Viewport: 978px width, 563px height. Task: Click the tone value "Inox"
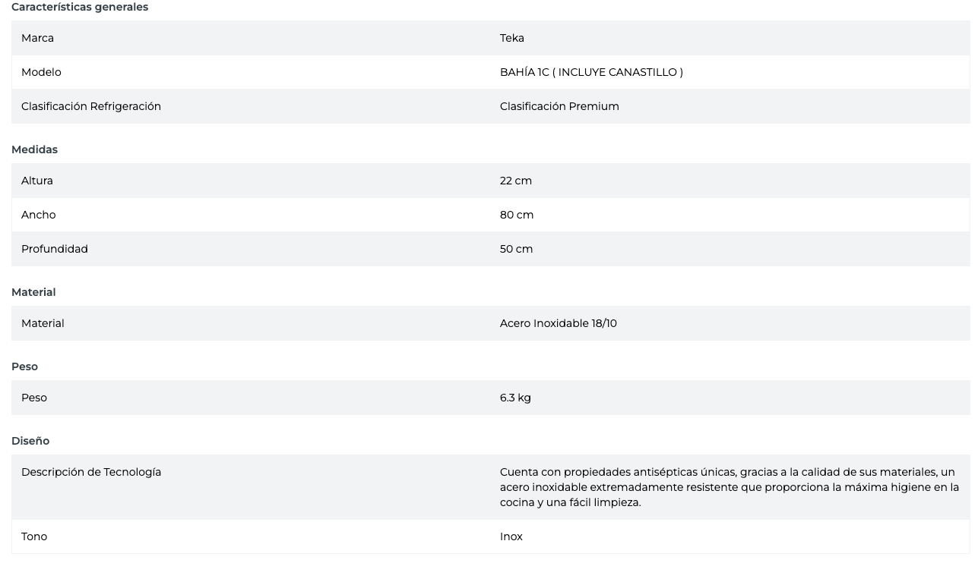[511, 536]
